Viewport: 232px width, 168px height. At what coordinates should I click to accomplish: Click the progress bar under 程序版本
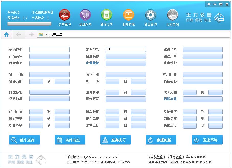tap(29, 24)
